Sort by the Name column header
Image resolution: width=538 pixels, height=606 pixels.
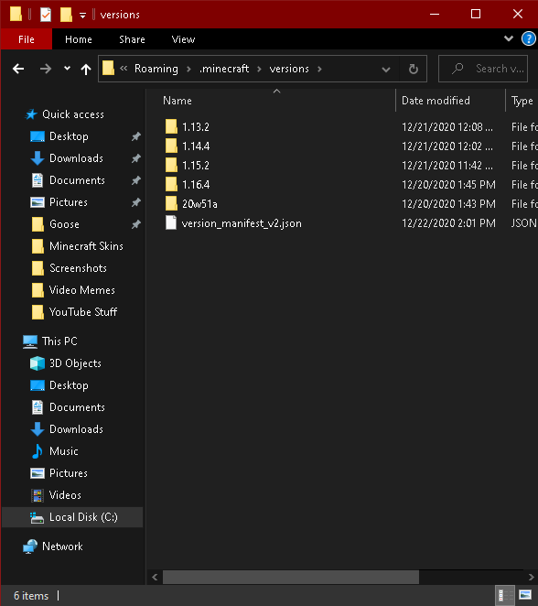(178, 101)
